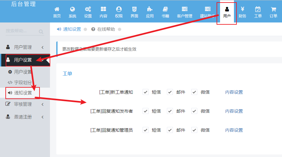Toggle 短信 for 回复通知发布者

pos(145,111)
